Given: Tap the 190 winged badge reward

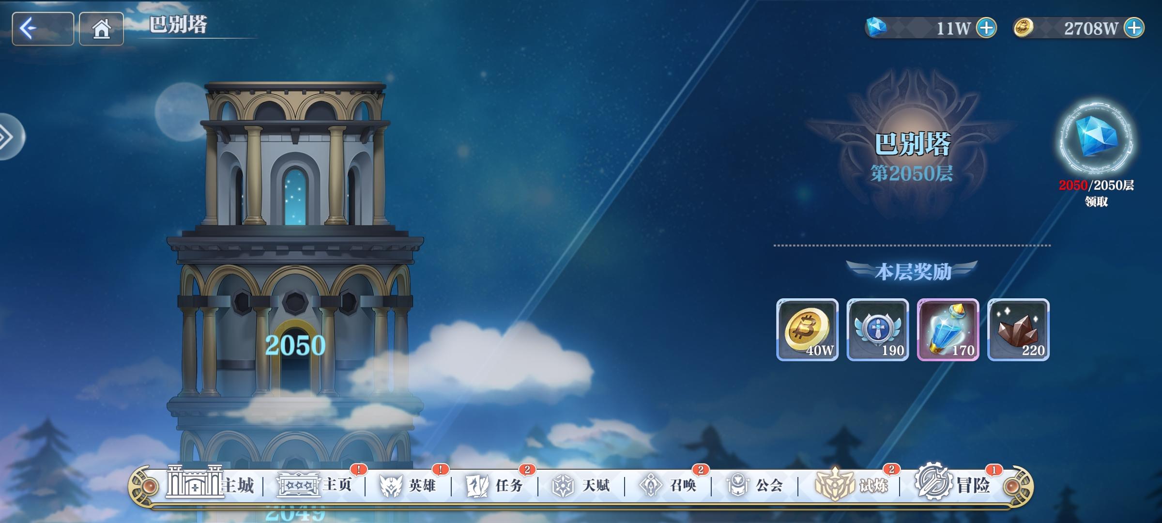Looking at the screenshot, I should (878, 330).
